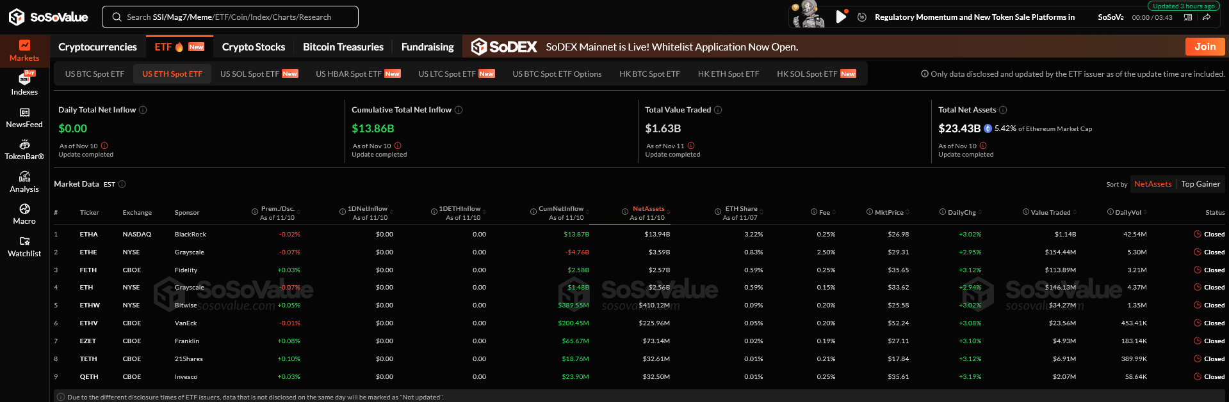The width and height of the screenshot is (1229, 402).
Task: Open NewsFeed from the sidebar
Action: pos(24,118)
